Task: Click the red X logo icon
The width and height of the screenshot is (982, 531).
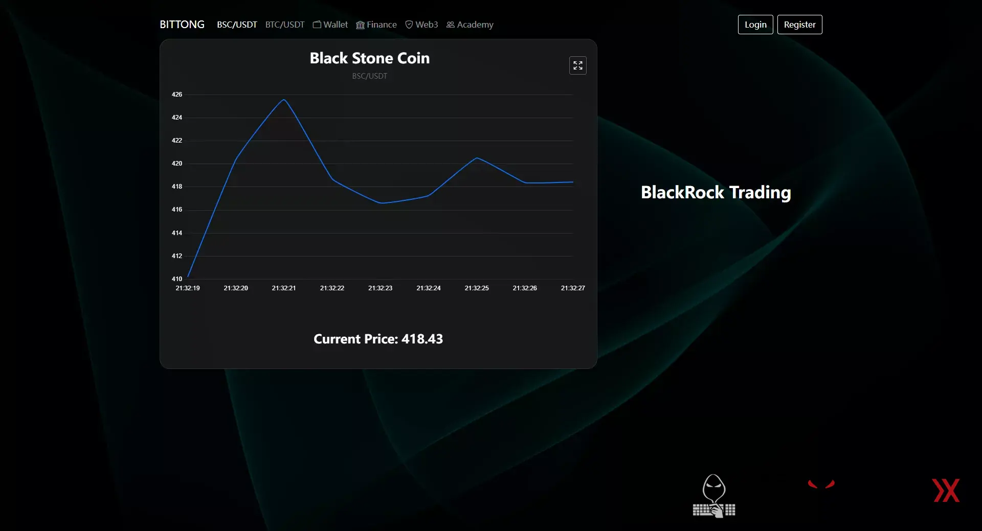Action: (946, 491)
